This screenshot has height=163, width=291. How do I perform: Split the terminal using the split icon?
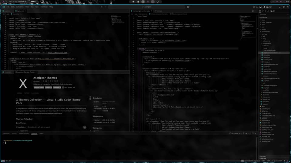244,133
